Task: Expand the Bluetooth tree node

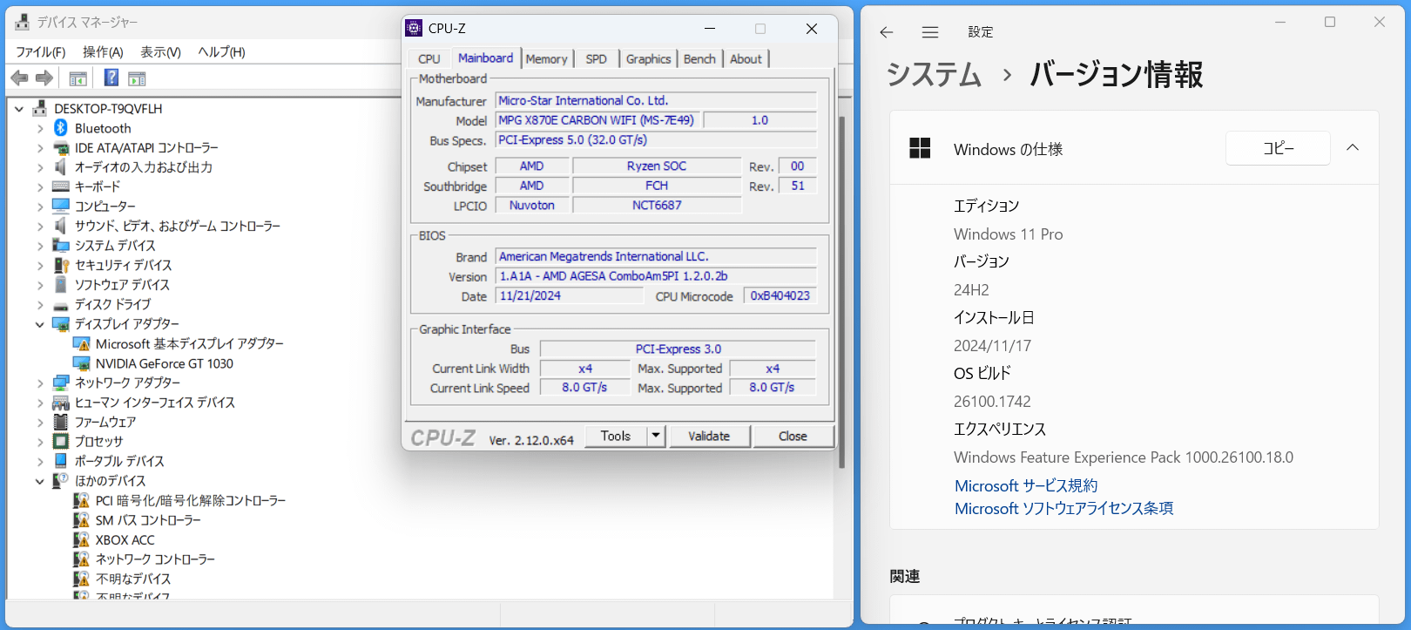Action: coord(40,128)
